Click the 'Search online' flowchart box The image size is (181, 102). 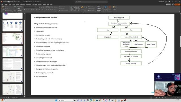point(139,44)
